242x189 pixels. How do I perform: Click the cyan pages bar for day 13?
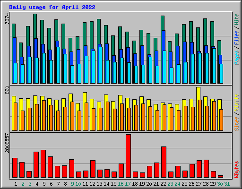(101, 65)
